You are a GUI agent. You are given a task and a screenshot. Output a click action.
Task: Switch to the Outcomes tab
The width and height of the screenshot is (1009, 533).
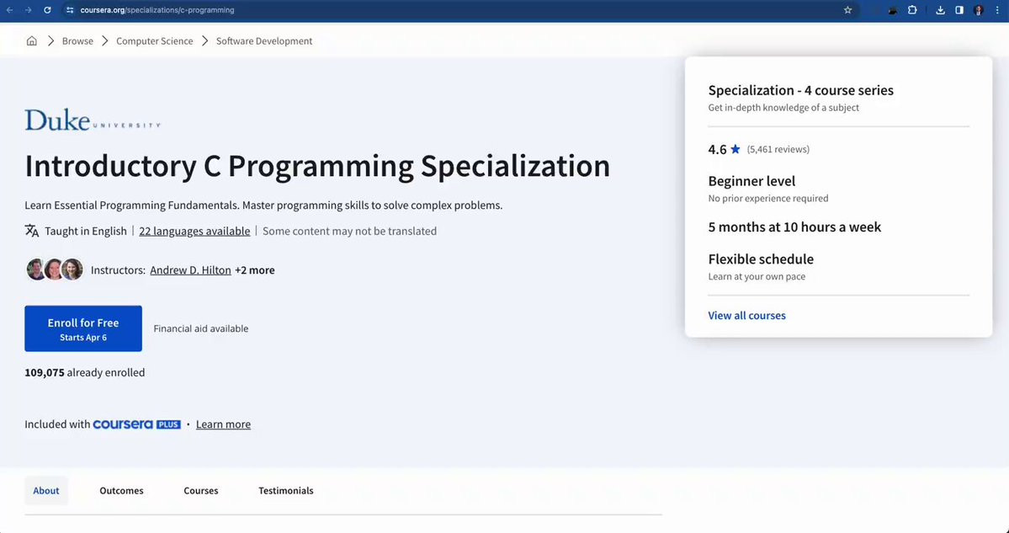(122, 491)
